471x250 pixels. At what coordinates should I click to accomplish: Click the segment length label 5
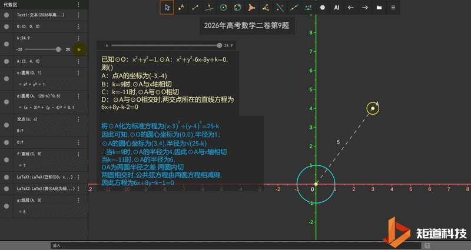338,142
